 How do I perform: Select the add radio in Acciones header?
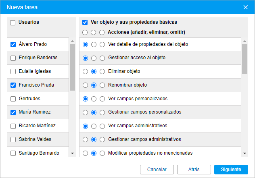pos(85,33)
